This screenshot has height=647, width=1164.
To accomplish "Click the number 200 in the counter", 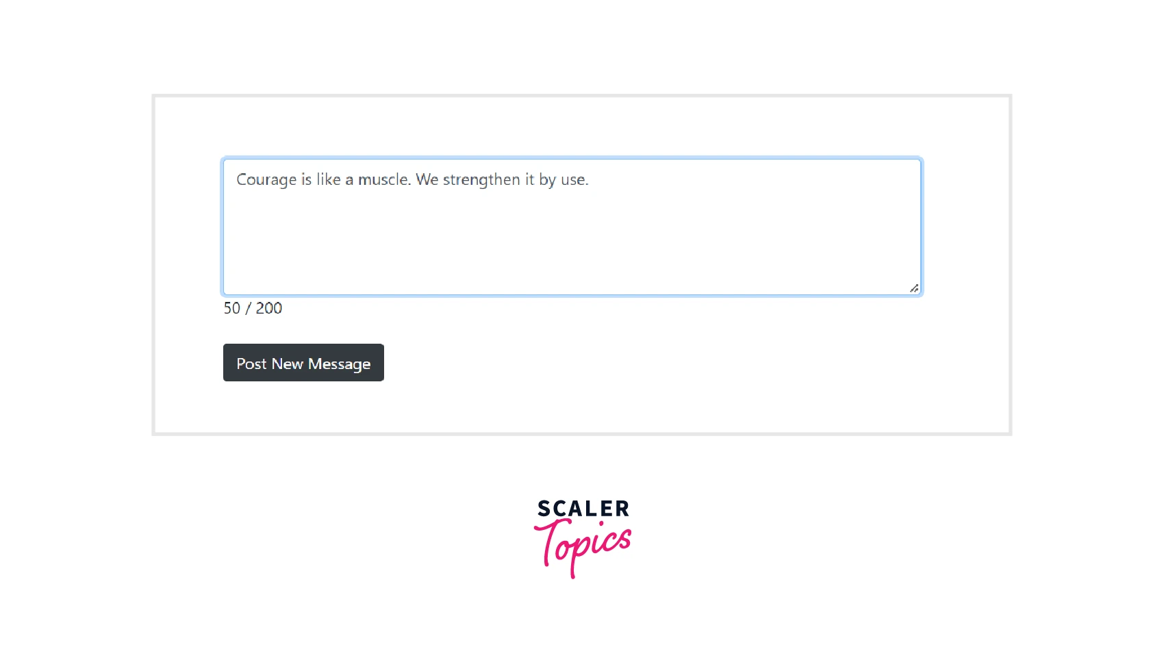I will point(269,308).
